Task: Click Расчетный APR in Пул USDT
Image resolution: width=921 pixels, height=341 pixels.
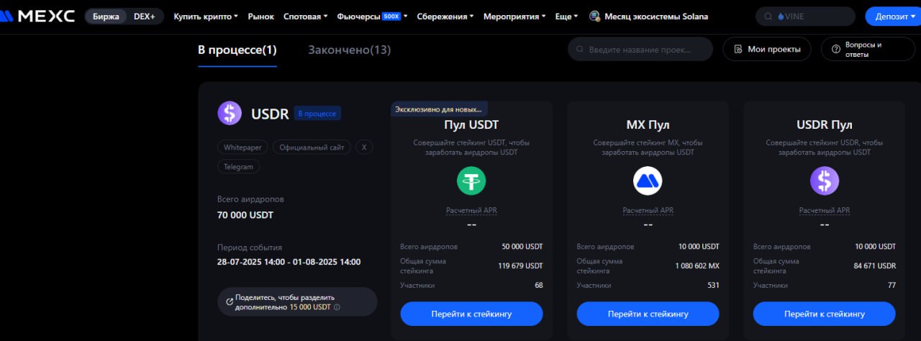Action: click(x=471, y=211)
